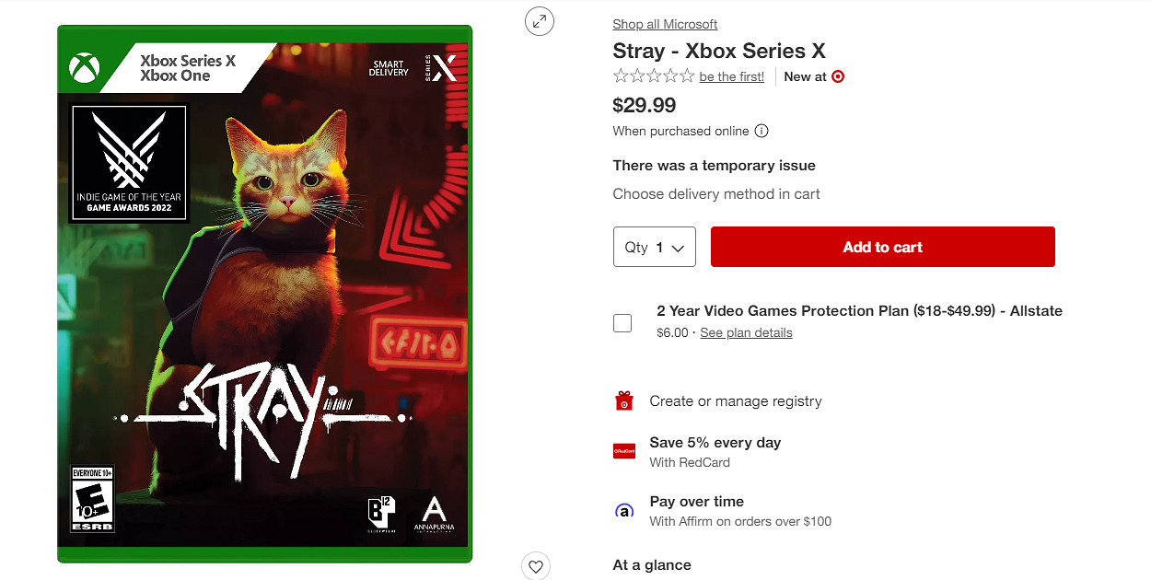Open See plan details link

(746, 332)
